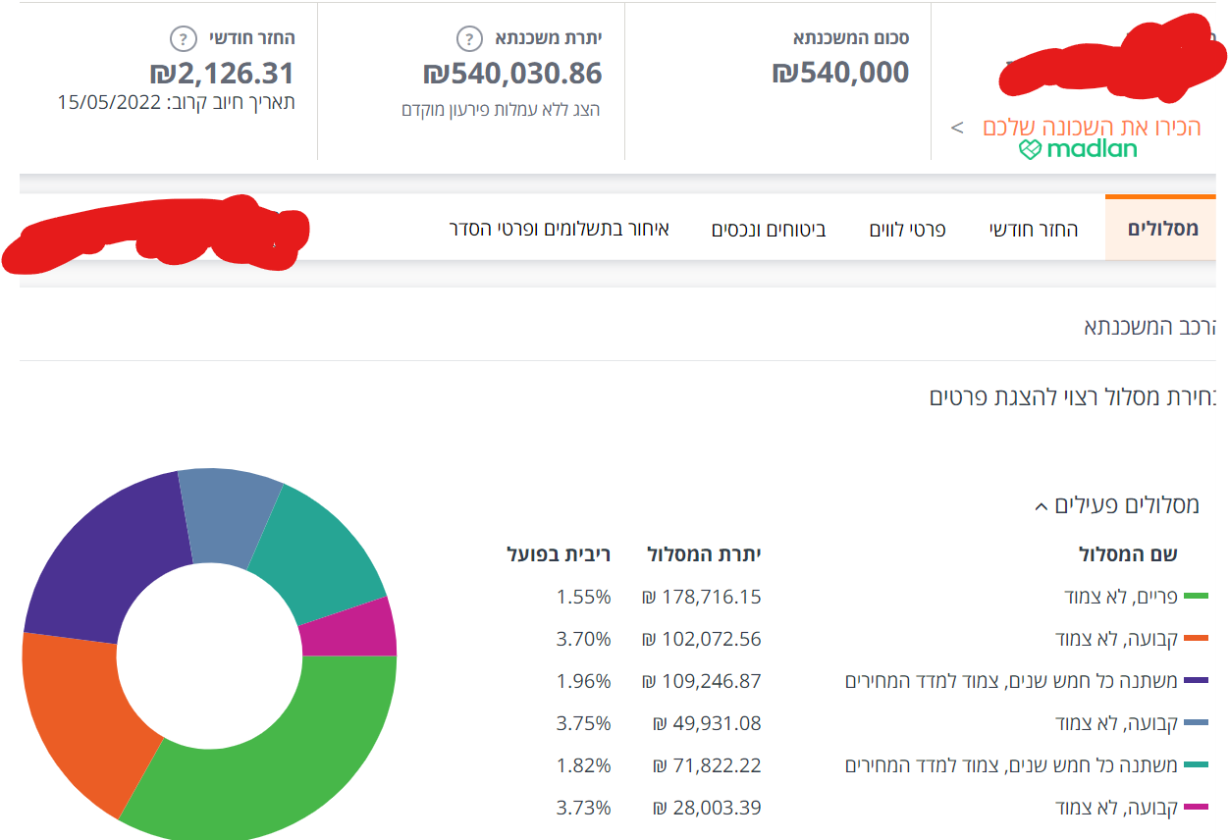Image resolution: width=1229 pixels, height=840 pixels.
Task: Open the הכירו את השכונה שלכם link
Action: [x=1092, y=128]
